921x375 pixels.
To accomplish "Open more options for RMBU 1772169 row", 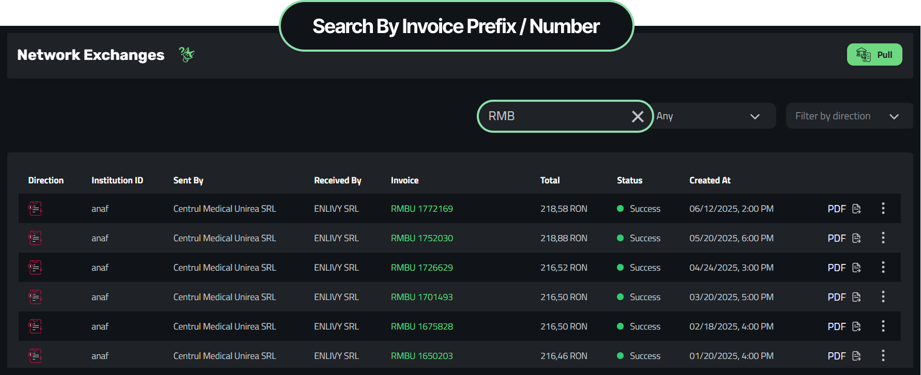I will coord(883,208).
